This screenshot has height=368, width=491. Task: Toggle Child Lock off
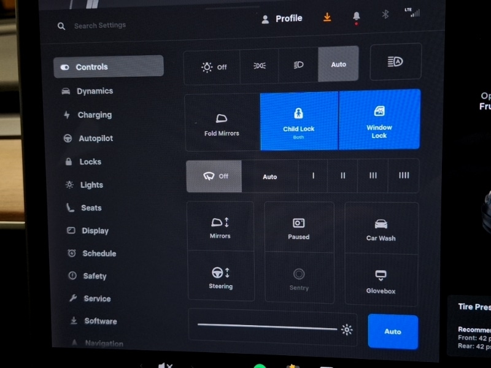pyautogui.click(x=299, y=120)
